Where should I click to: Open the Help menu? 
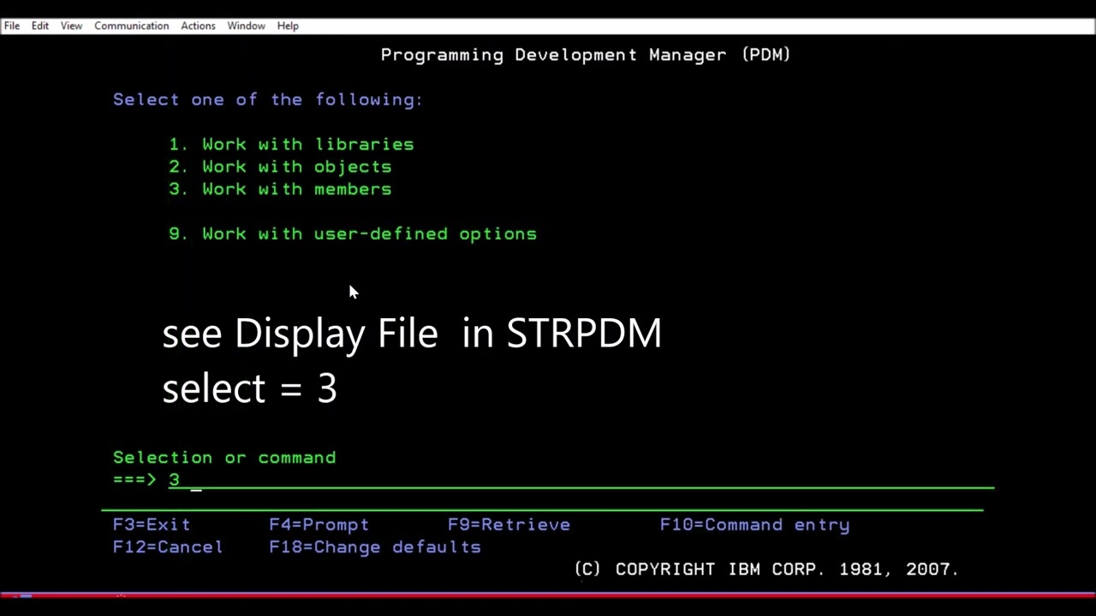coord(288,26)
